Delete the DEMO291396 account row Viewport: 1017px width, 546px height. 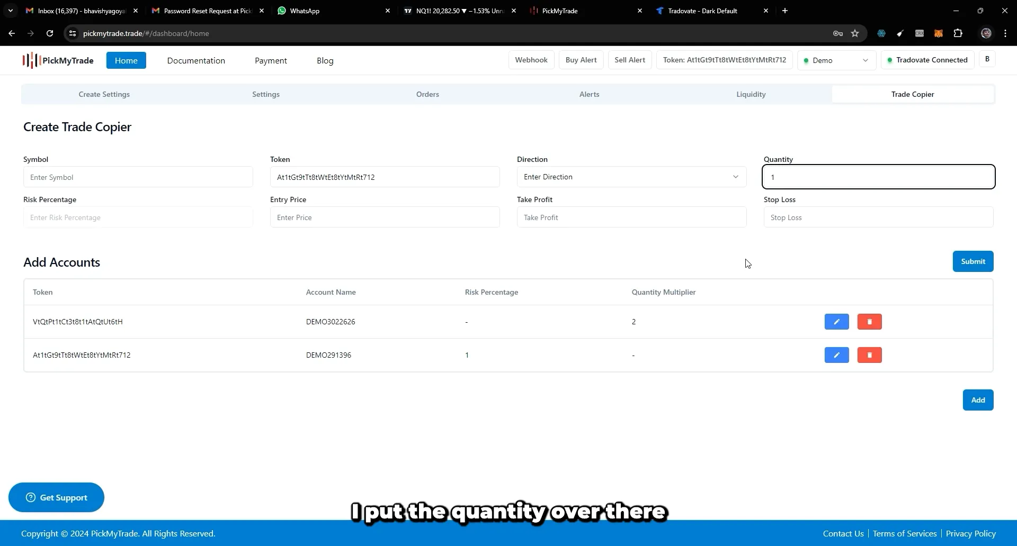pyautogui.click(x=869, y=355)
